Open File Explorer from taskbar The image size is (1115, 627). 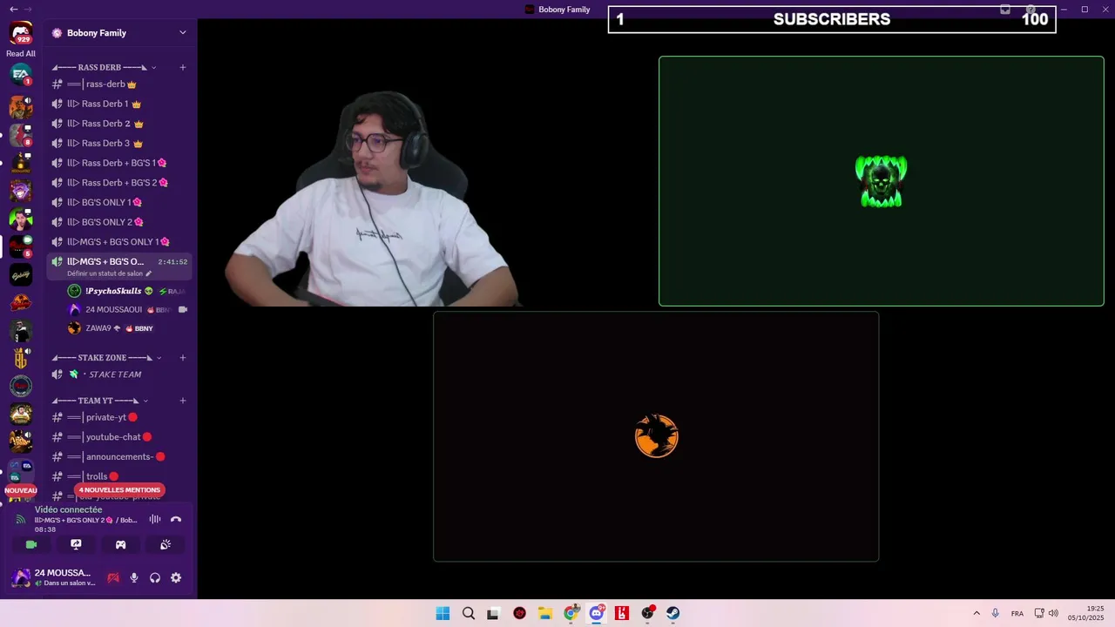[x=545, y=613]
